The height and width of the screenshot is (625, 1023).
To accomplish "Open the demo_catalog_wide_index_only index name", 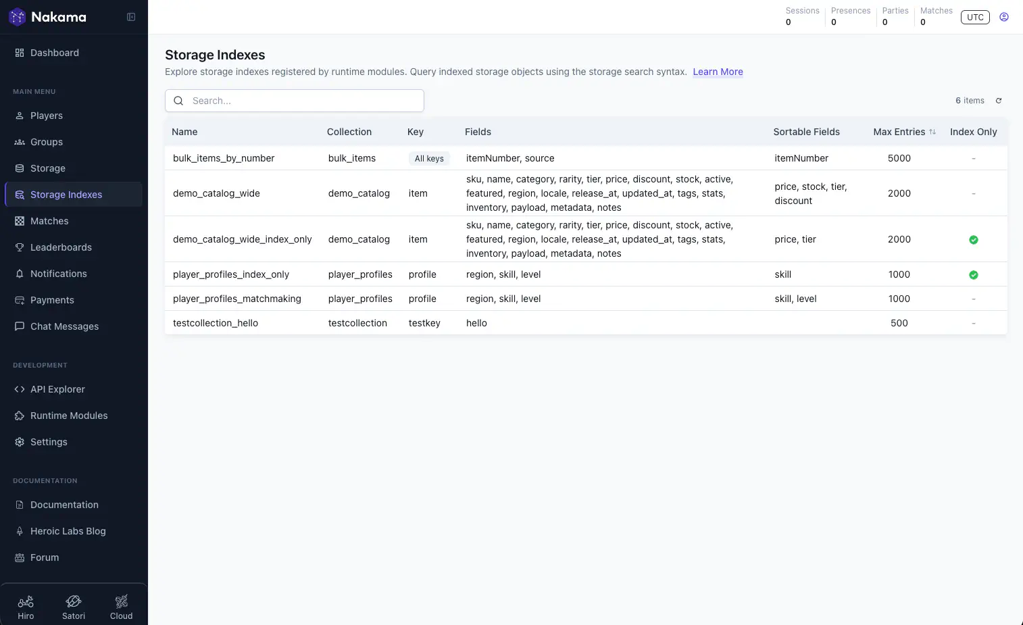I will tap(243, 239).
